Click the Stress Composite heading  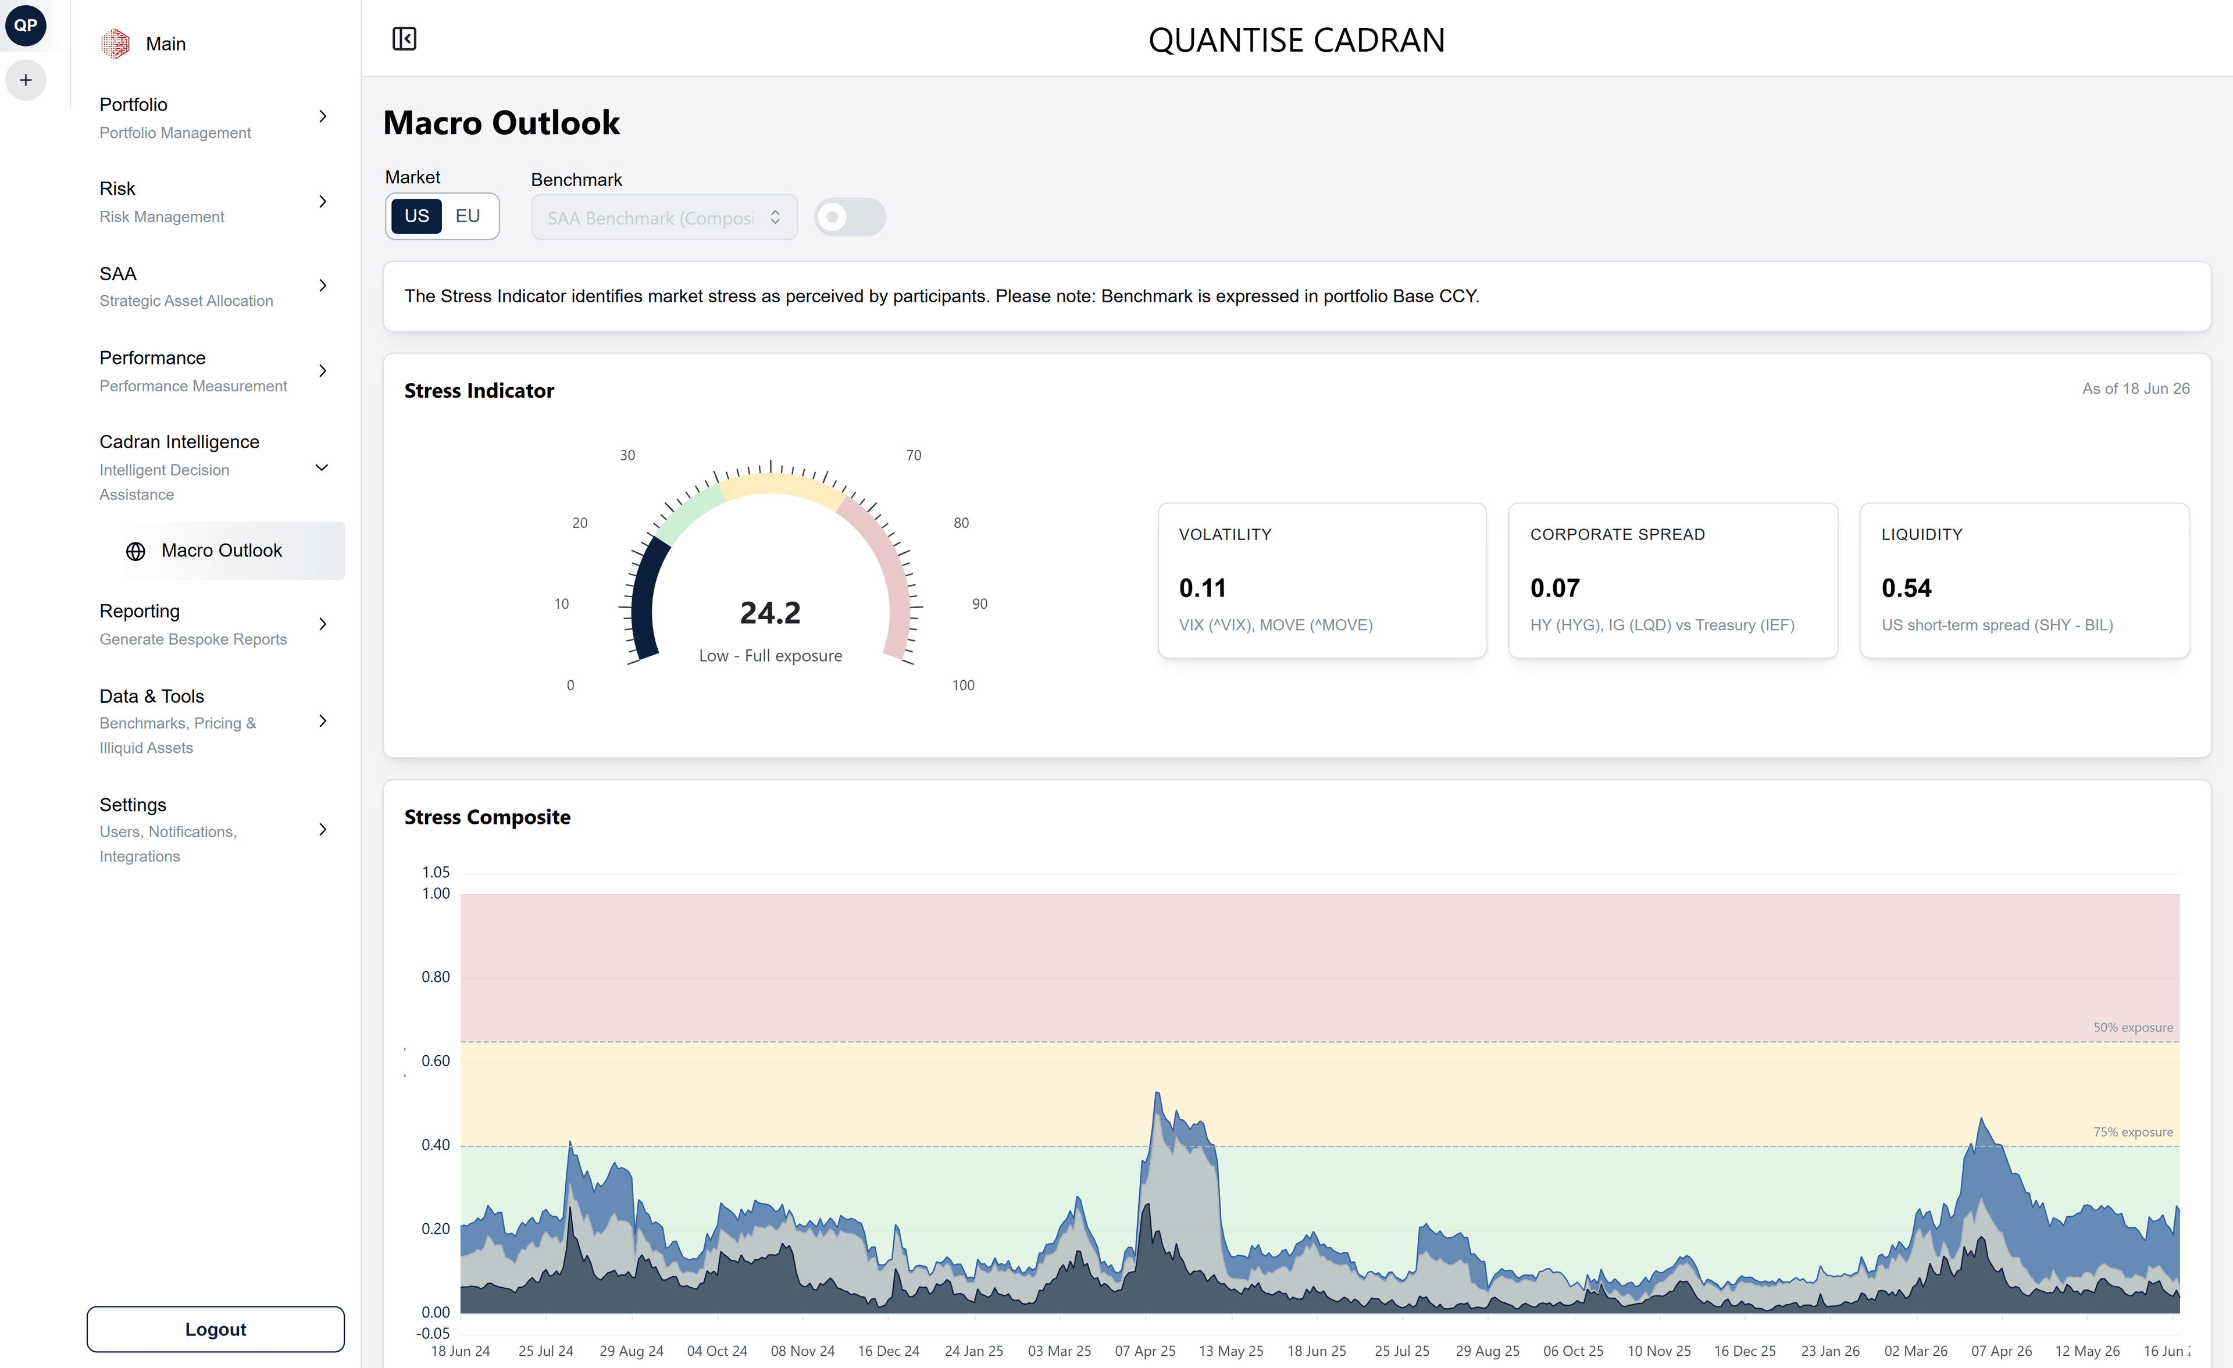(487, 817)
